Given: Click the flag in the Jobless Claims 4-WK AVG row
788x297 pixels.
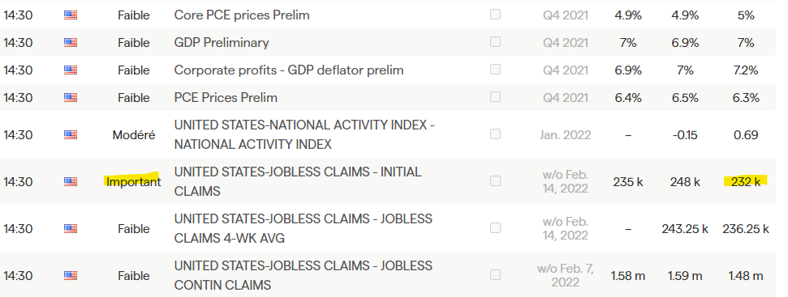Looking at the screenshot, I should click(x=71, y=228).
